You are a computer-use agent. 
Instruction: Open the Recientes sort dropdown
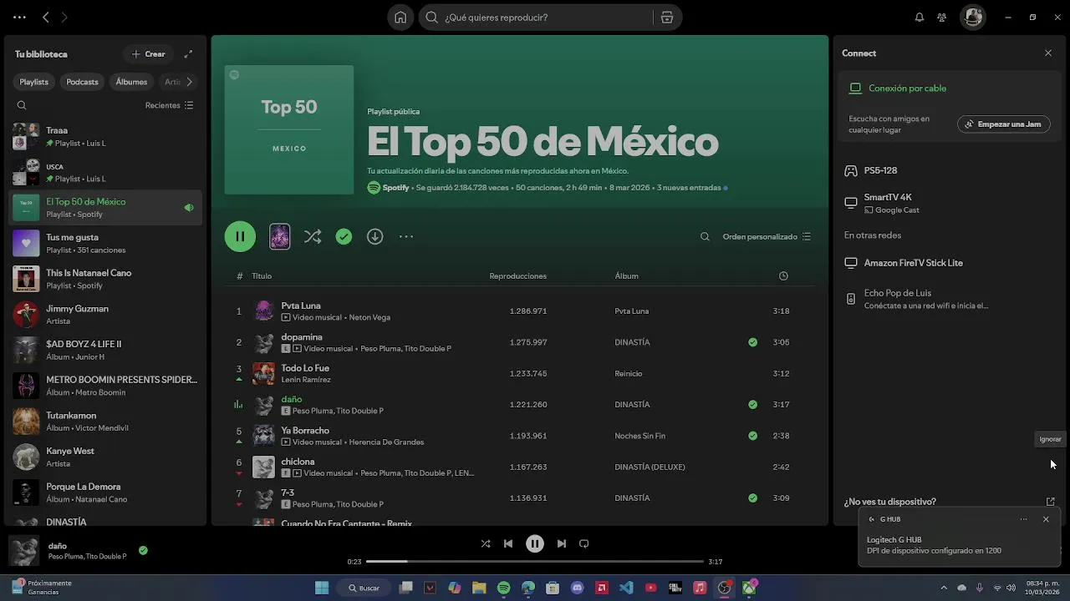click(169, 105)
